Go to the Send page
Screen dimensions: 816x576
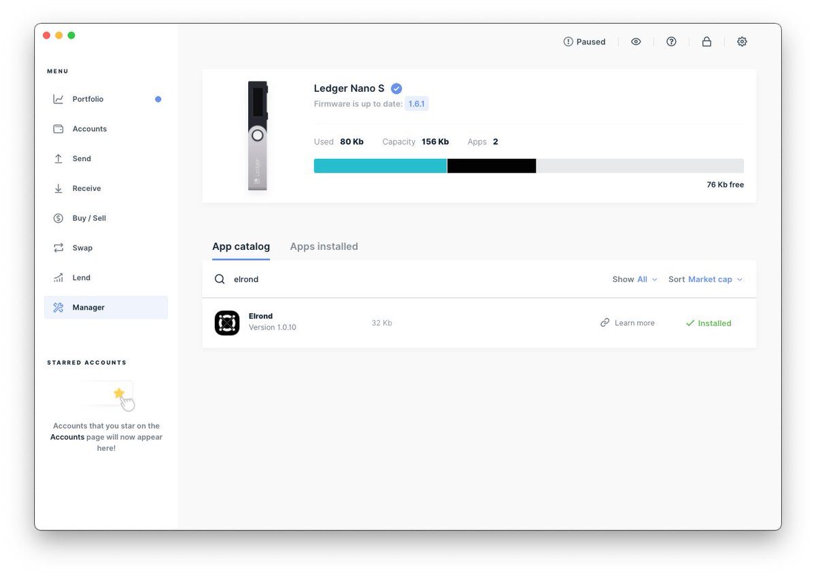click(x=106, y=159)
